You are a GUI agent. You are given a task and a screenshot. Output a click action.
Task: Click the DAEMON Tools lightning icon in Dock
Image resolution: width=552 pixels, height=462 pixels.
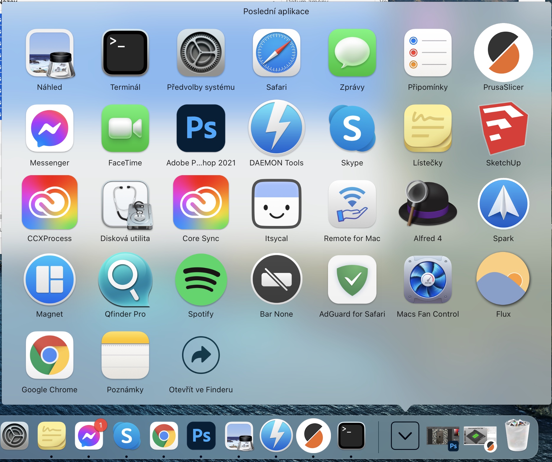(x=276, y=436)
